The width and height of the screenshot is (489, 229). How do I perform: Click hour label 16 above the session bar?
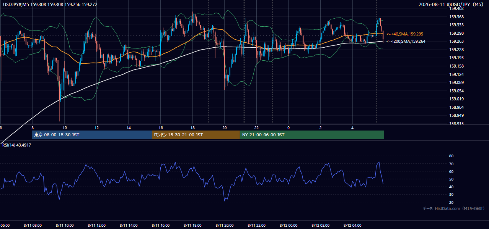161,127
